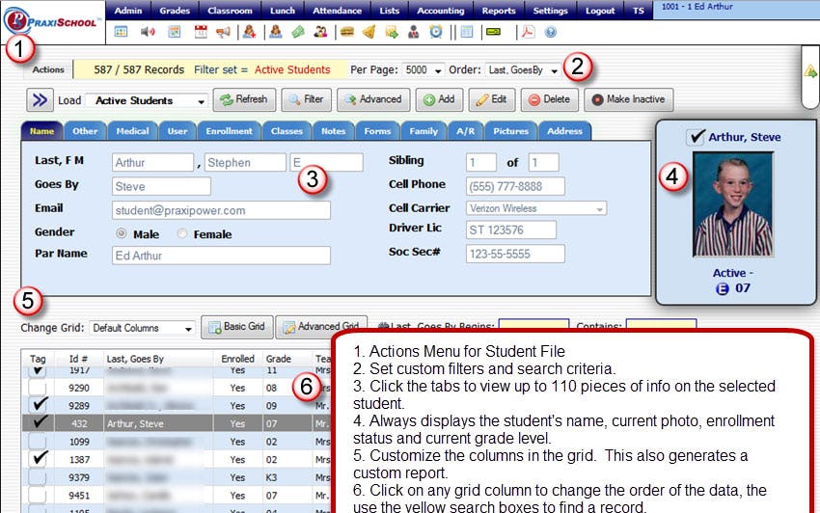Image resolution: width=820 pixels, height=513 pixels.
Task: Open the Grades menu
Action: [175, 11]
